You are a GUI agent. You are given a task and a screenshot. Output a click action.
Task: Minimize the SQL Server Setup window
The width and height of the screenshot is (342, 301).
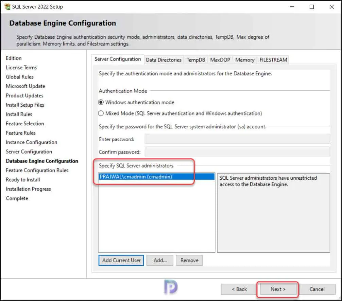point(292,7)
